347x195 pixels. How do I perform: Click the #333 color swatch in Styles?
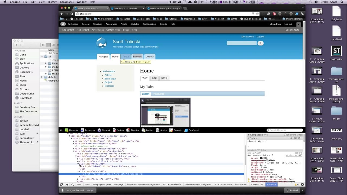[261, 158]
